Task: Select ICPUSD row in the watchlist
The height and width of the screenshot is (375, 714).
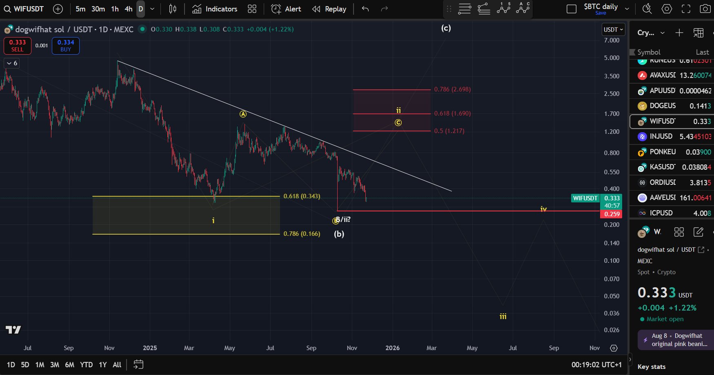Action: (672, 213)
